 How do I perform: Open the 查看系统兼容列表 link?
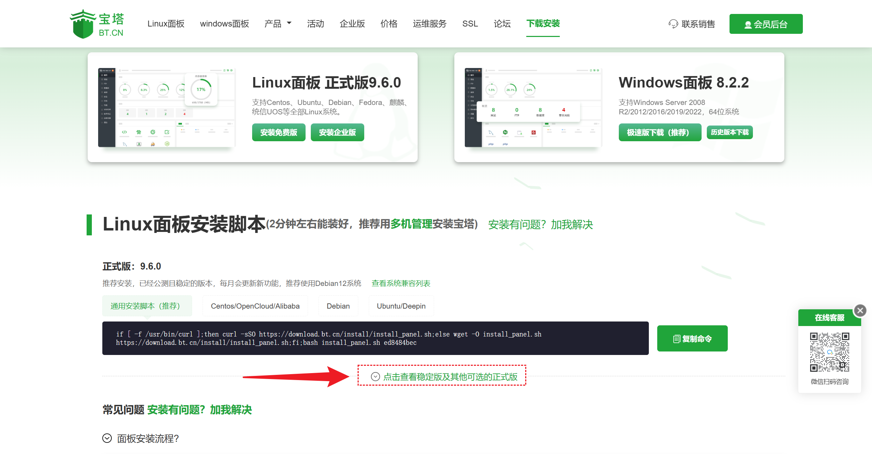tap(401, 283)
